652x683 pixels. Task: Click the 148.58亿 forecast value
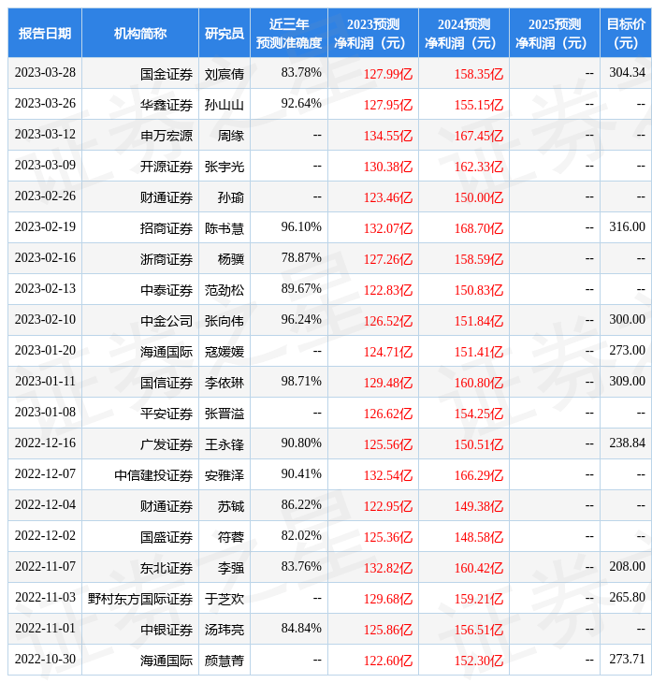click(x=479, y=538)
